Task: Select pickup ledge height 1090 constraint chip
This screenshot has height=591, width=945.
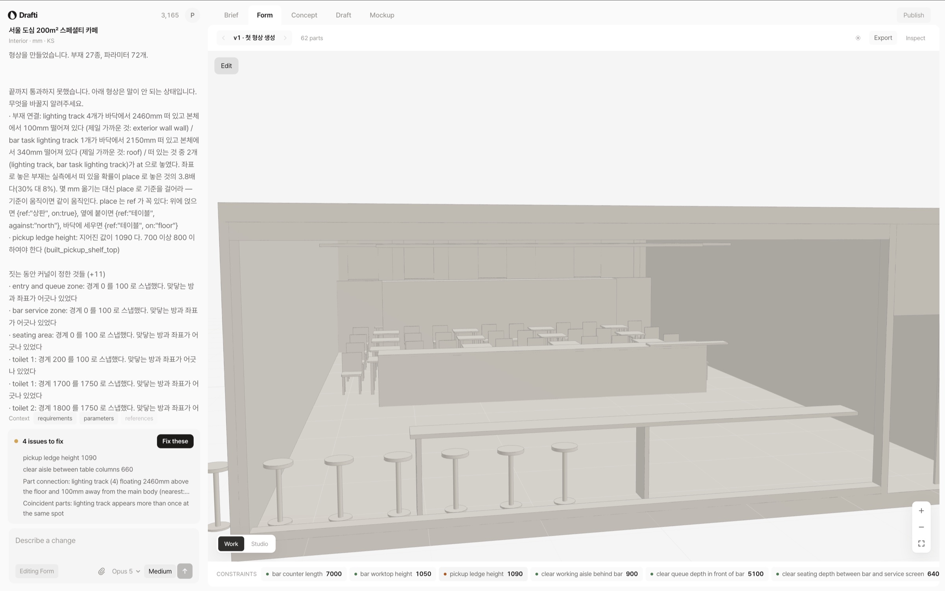Action: (483, 574)
